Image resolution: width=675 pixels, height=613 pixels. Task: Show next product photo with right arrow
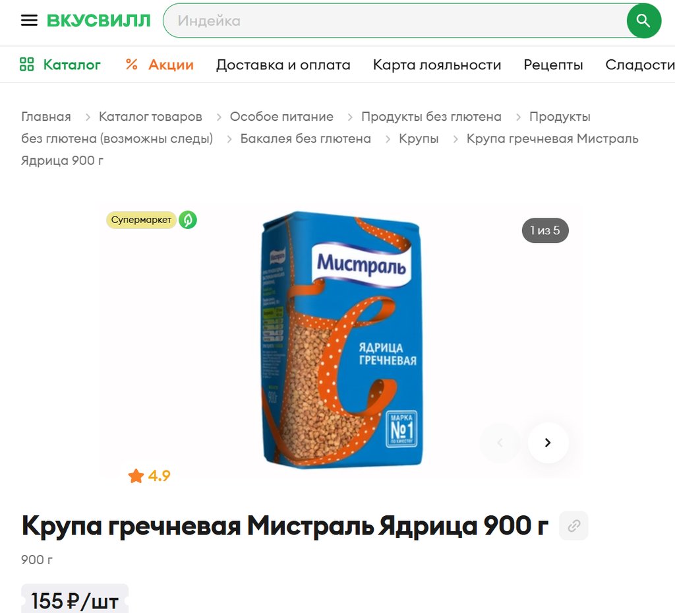[x=548, y=442]
